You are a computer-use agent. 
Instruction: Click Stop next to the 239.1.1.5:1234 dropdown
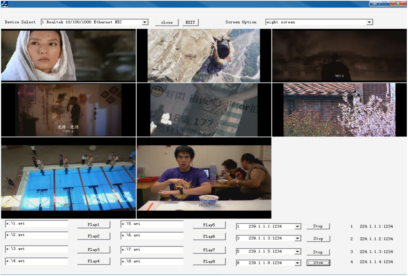pyautogui.click(x=318, y=252)
